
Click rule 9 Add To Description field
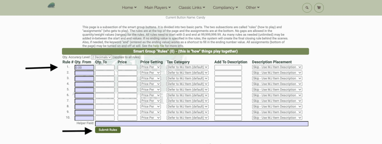point(228,112)
